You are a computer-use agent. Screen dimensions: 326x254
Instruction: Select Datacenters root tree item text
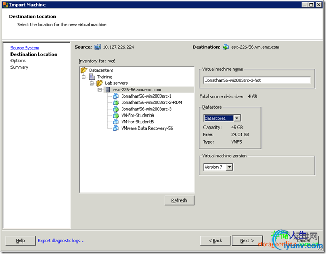[101, 70]
